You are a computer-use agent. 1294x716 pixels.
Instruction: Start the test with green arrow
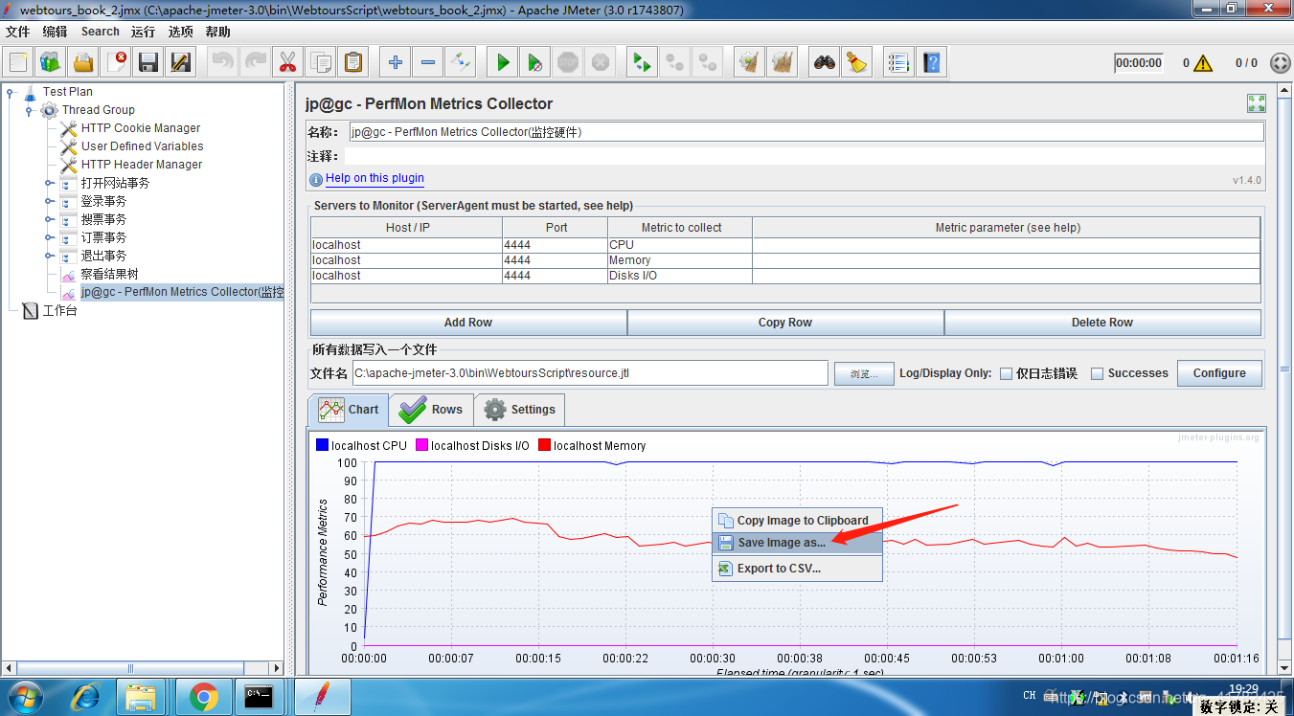point(503,63)
